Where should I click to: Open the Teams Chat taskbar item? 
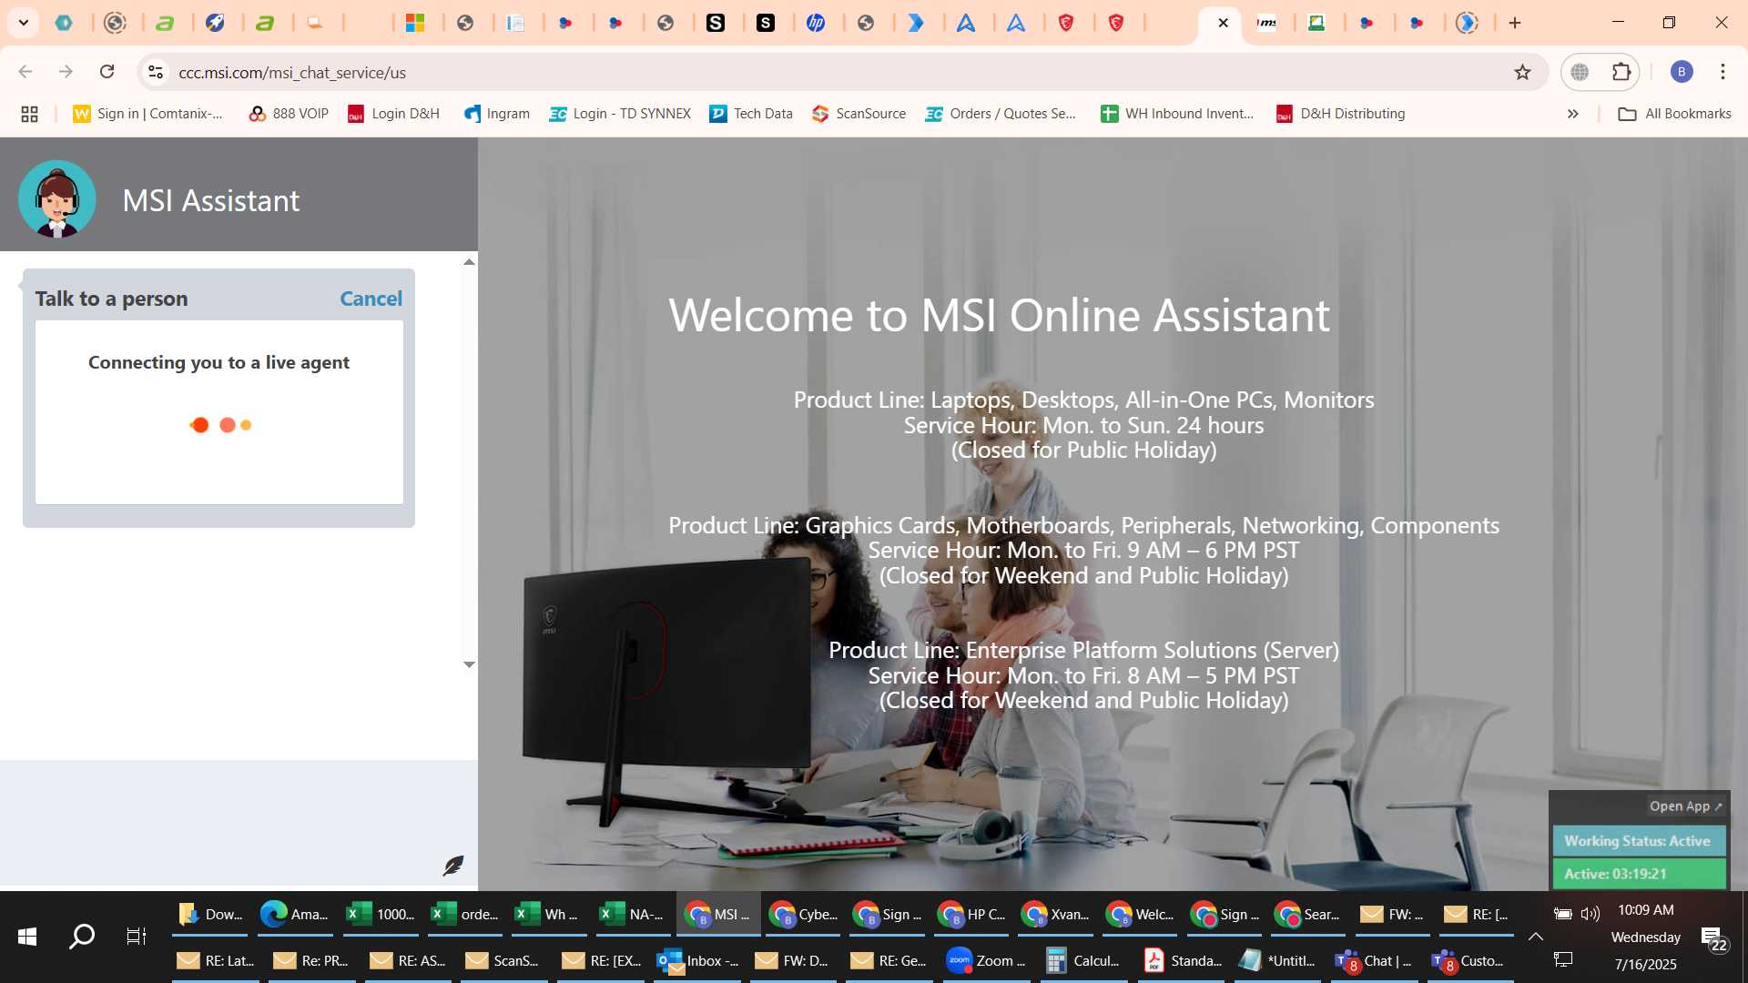tap(1374, 961)
